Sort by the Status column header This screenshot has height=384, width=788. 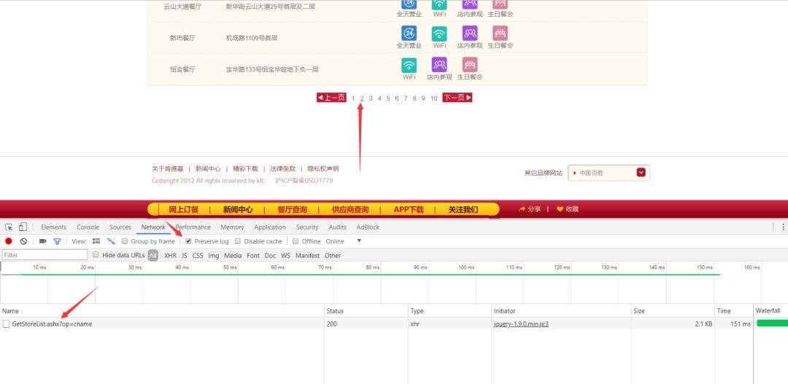(366, 310)
